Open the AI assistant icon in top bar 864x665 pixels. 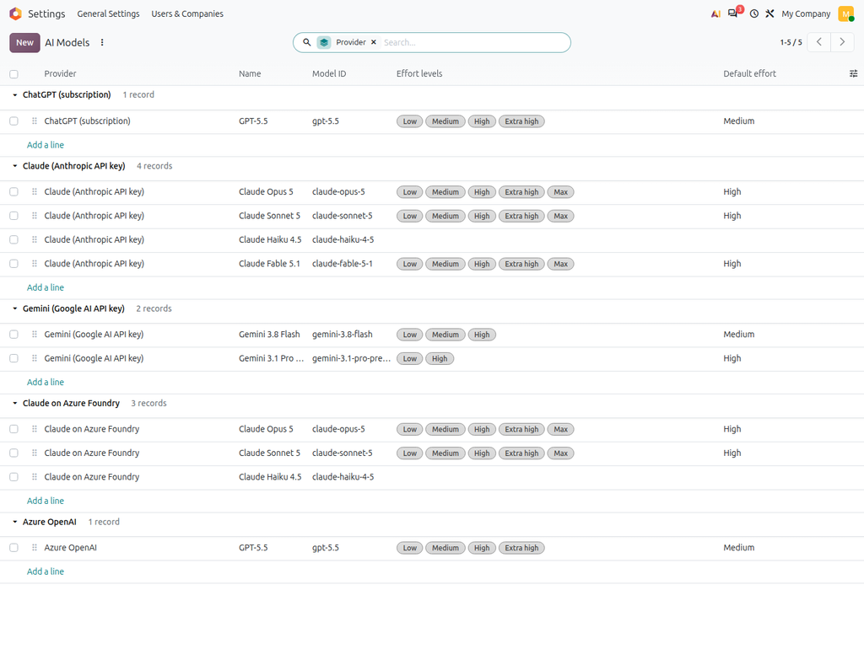[x=715, y=13]
